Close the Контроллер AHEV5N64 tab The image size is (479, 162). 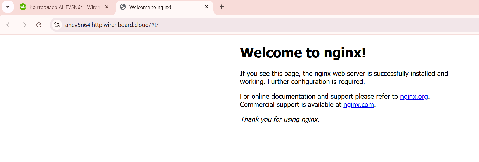(x=107, y=7)
